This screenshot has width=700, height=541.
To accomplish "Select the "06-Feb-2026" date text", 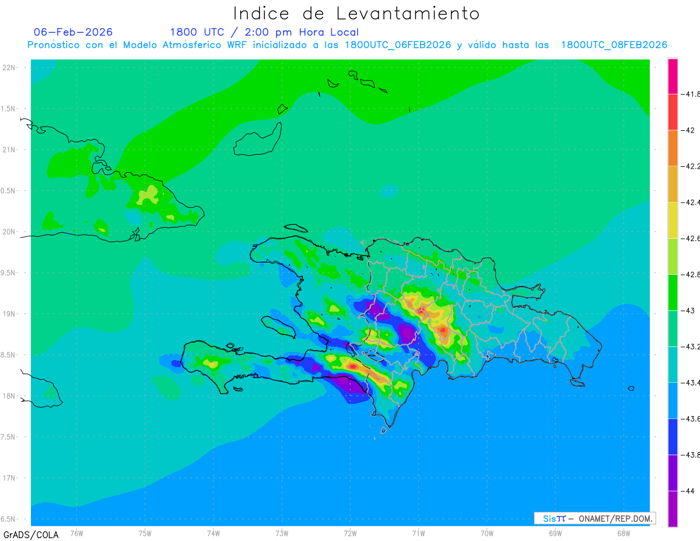I will [73, 32].
